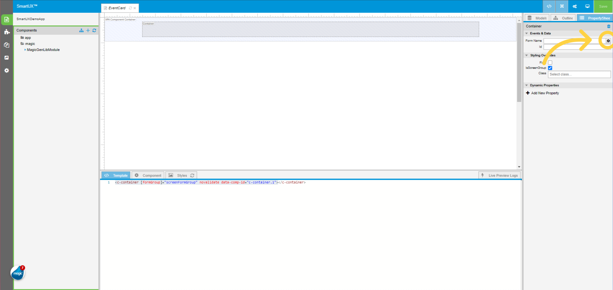Click the magic open-folder icon
613x290 pixels.
[22, 44]
